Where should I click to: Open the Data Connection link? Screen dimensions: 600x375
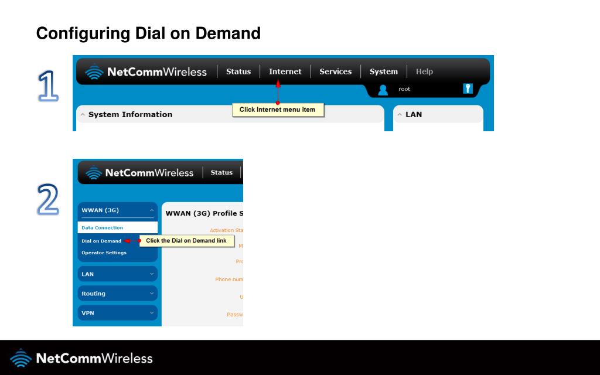pos(102,228)
